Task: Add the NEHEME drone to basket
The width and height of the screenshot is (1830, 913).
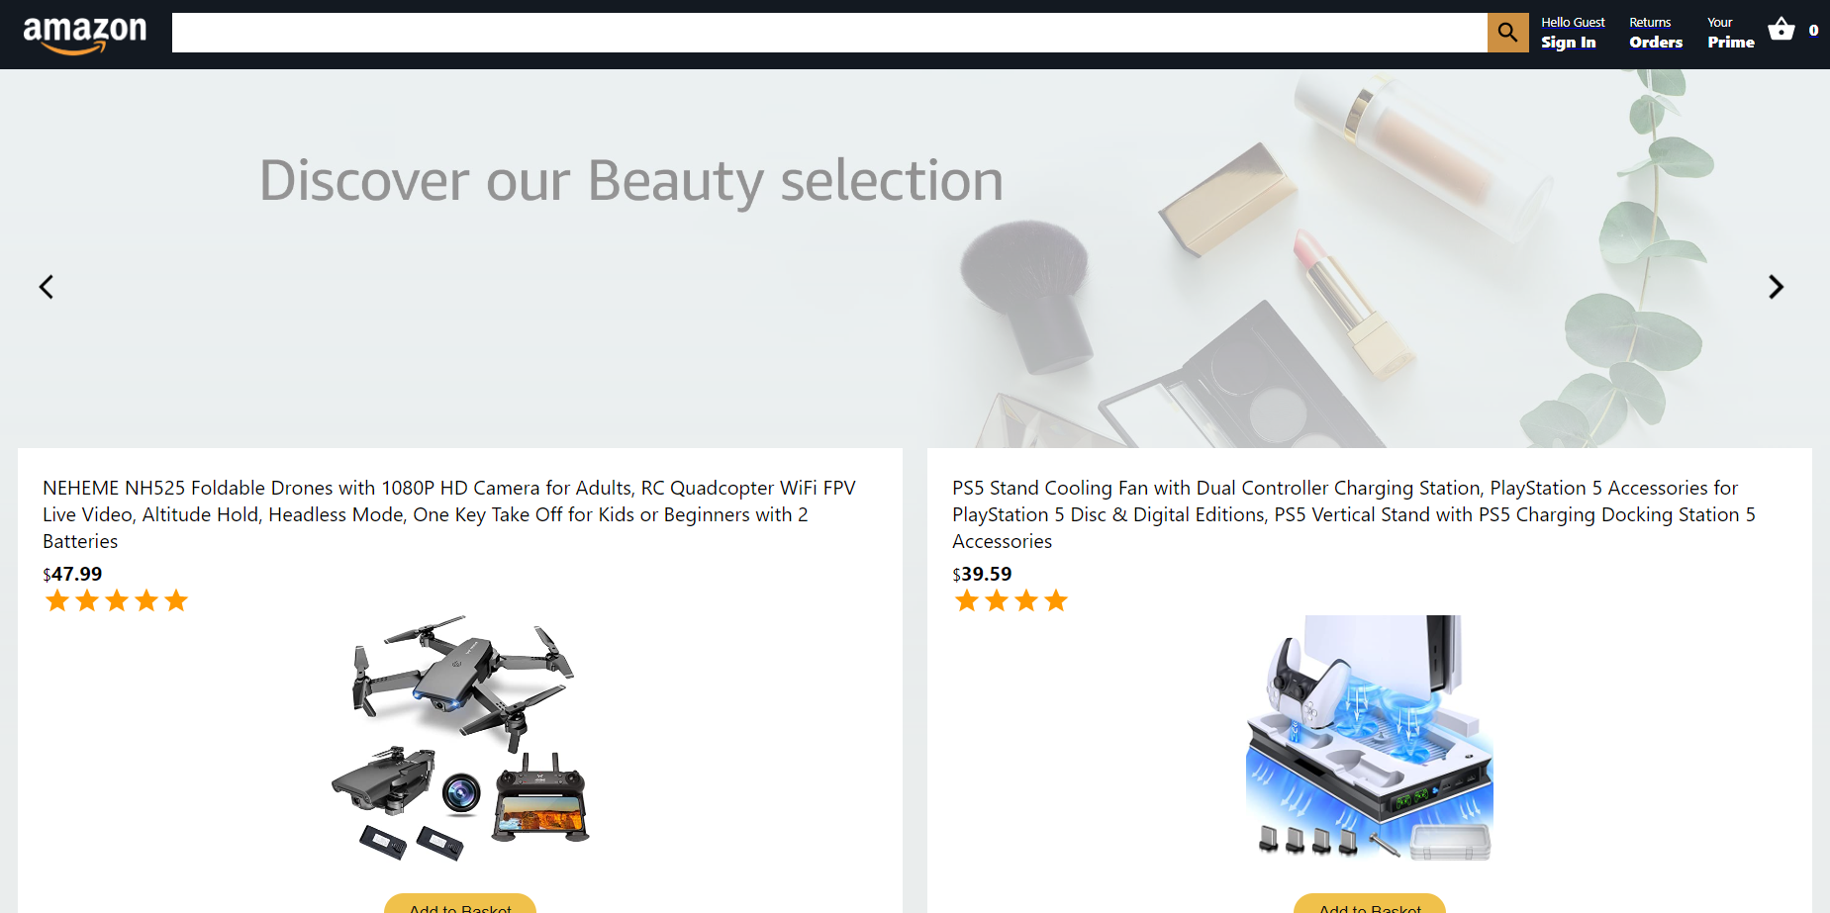Action: tap(460, 904)
